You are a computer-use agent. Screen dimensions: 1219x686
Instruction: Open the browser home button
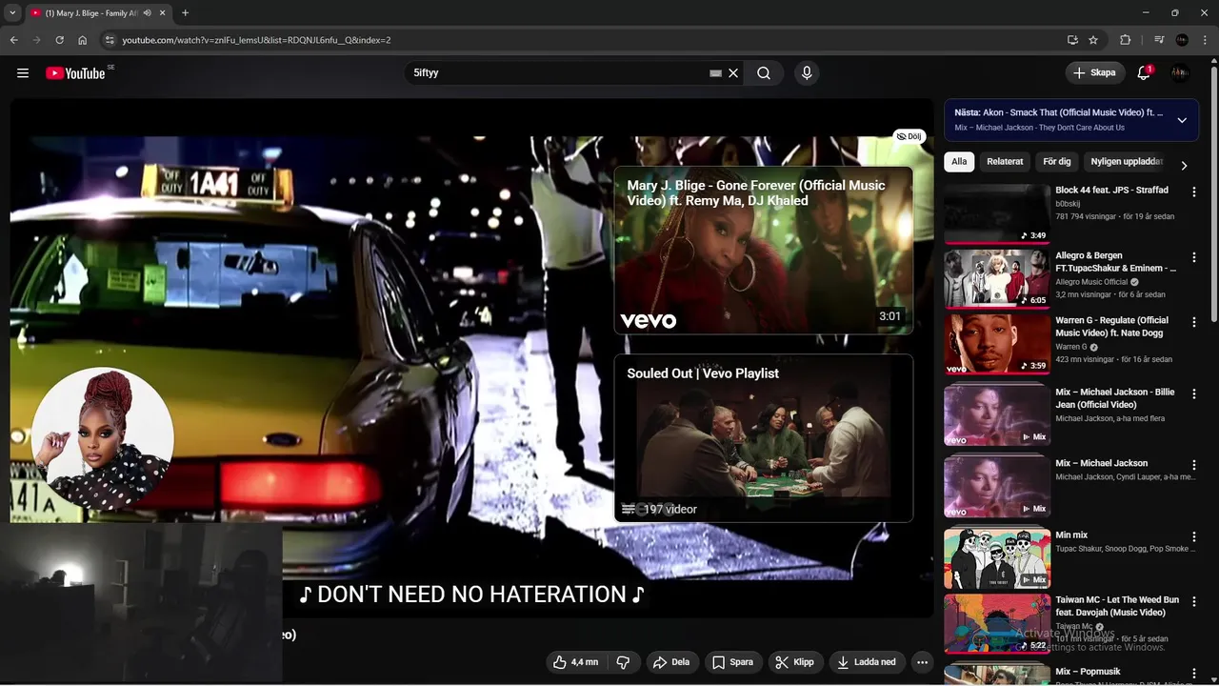[83, 40]
